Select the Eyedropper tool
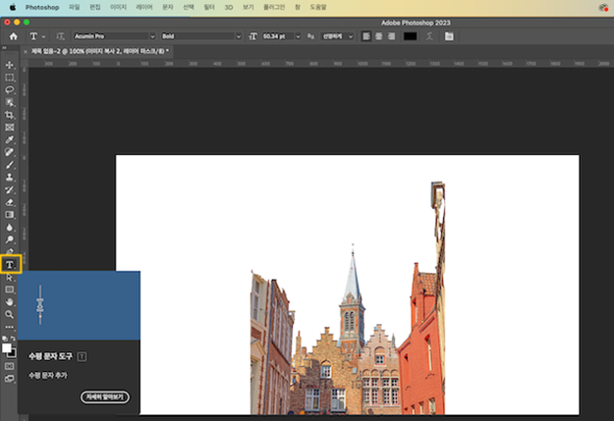The image size is (614, 421). 10,139
